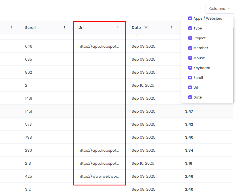Image resolution: width=239 pixels, height=195 pixels.
Task: Toggle the Scroll checkbox in Columns panel
Action: [x=190, y=77]
